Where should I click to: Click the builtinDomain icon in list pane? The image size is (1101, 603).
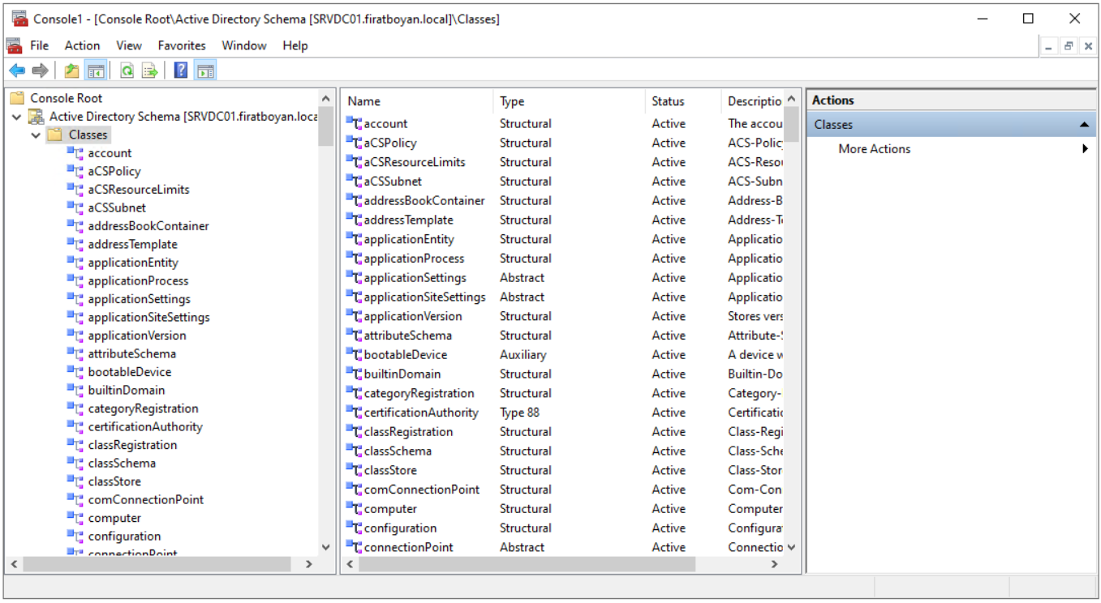coord(354,374)
